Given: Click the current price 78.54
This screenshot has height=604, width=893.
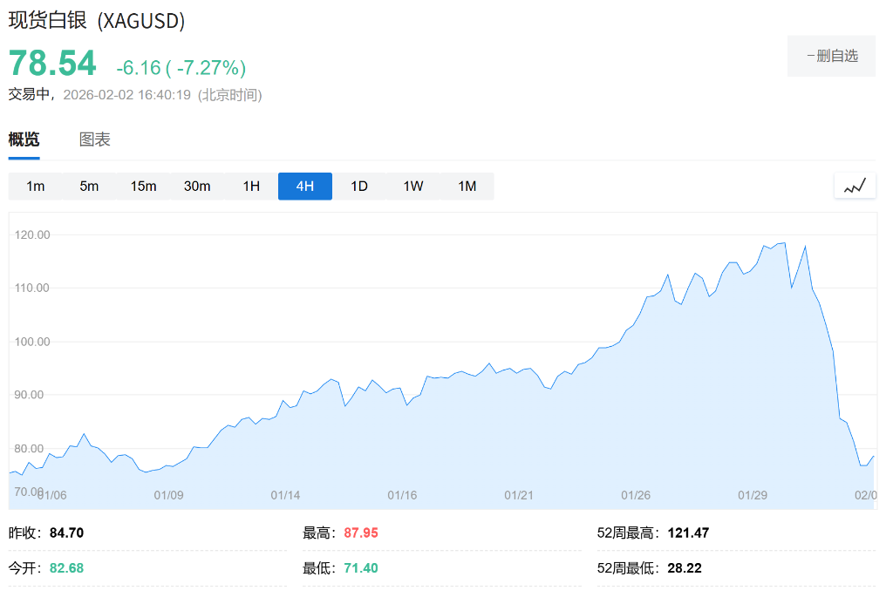Looking at the screenshot, I should coord(51,63).
